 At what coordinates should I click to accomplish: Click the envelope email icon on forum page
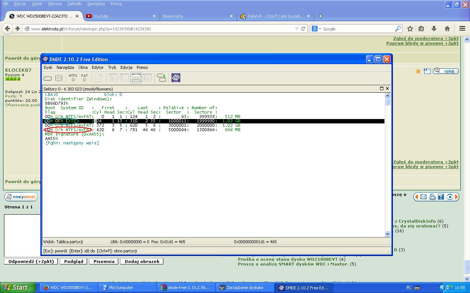pyautogui.click(x=423, y=197)
